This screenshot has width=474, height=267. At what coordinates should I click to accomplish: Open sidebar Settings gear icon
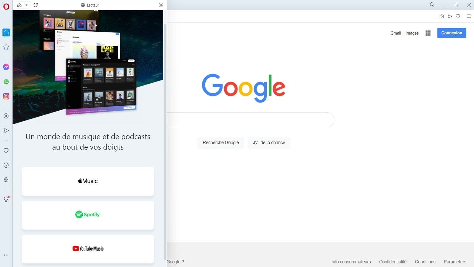pyautogui.click(x=6, y=180)
